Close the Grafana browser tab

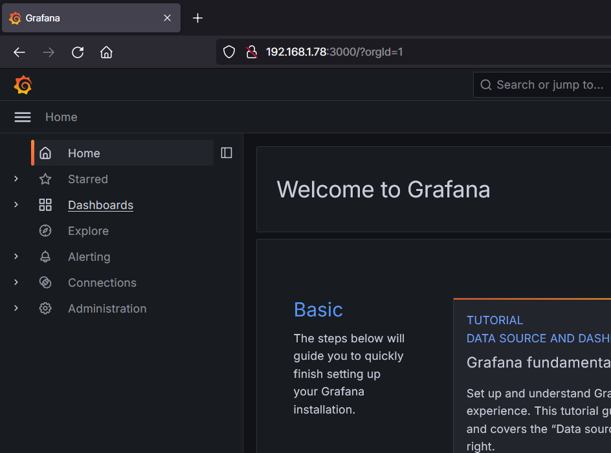pyautogui.click(x=167, y=18)
